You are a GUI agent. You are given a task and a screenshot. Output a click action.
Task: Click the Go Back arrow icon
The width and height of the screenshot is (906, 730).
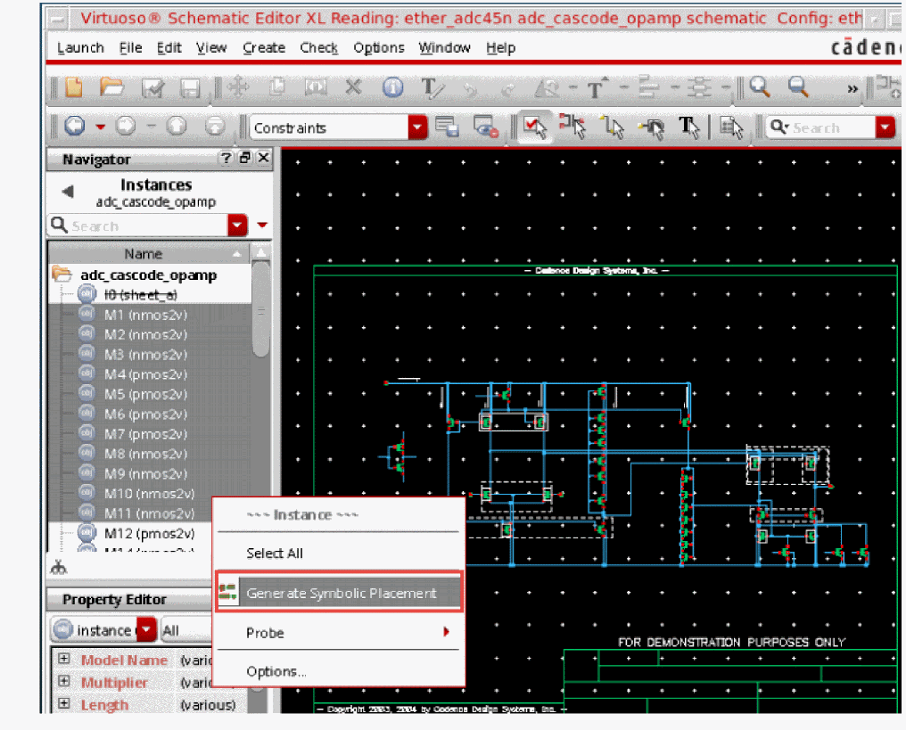(x=75, y=127)
